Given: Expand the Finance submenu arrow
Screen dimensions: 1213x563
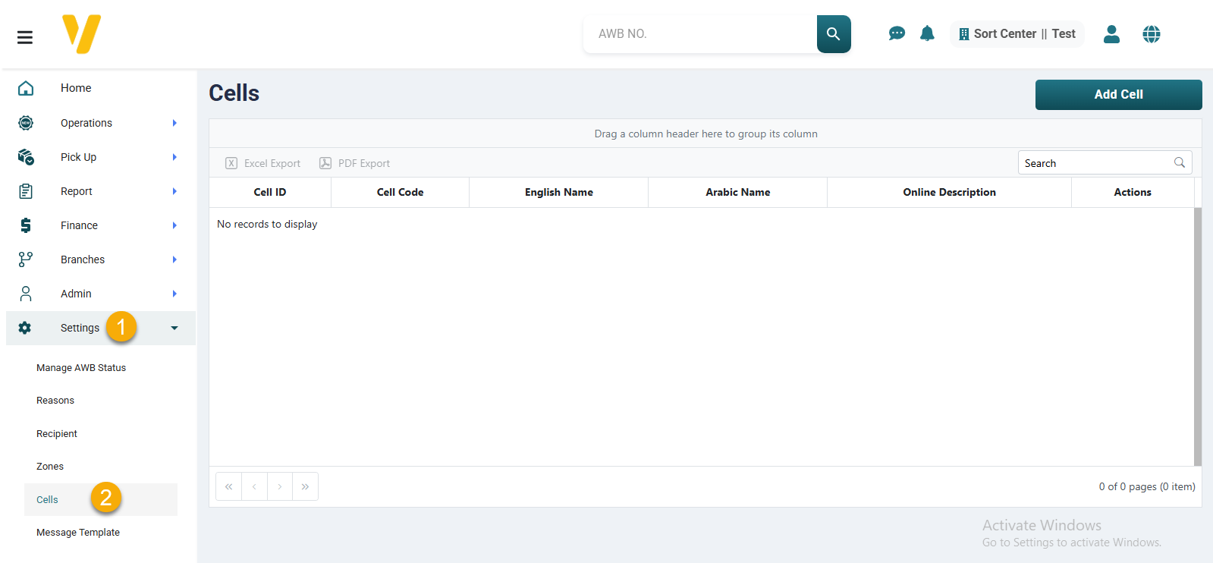Looking at the screenshot, I should pyautogui.click(x=174, y=225).
